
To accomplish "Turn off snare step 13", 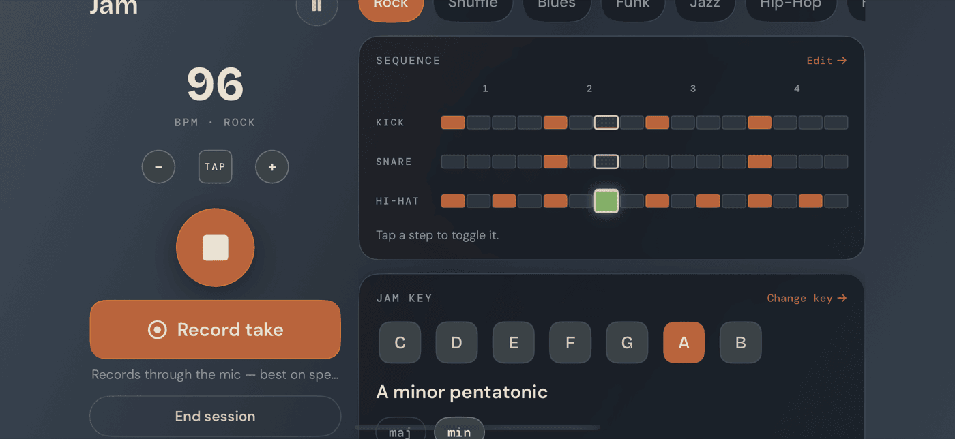I will pos(760,162).
